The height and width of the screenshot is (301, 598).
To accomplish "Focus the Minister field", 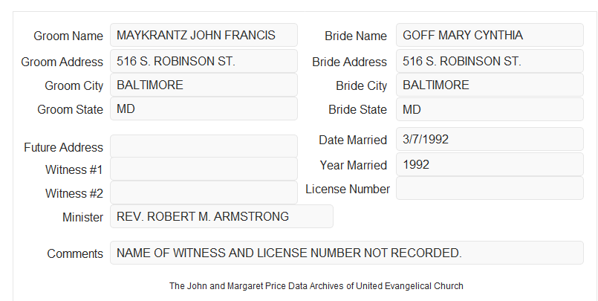I will coord(221,216).
